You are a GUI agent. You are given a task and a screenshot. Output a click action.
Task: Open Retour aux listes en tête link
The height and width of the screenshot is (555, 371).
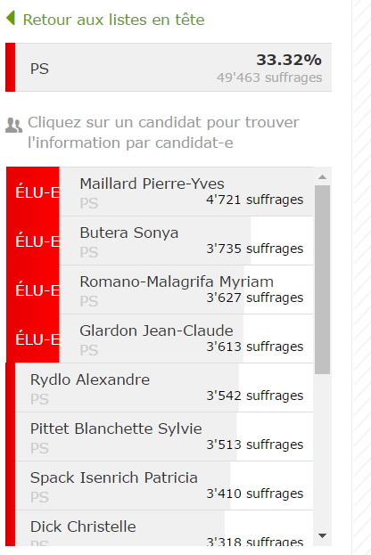pos(113,20)
